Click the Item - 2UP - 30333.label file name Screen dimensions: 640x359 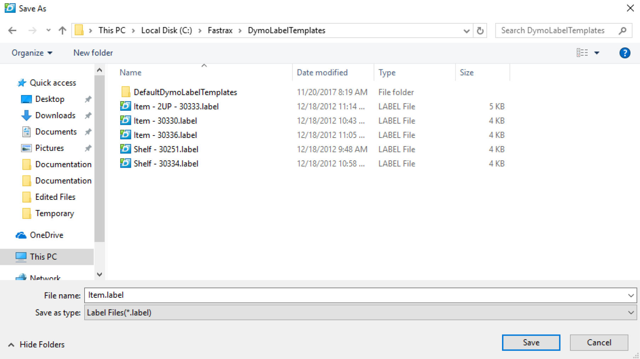click(x=176, y=106)
